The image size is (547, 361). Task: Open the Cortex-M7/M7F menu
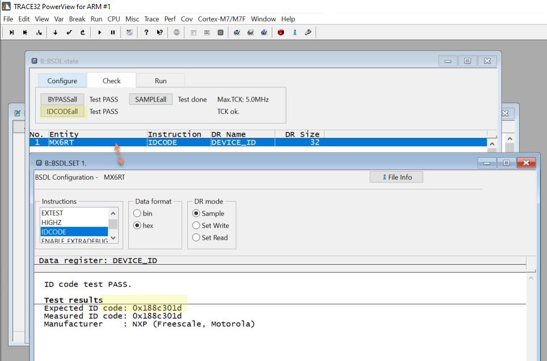[221, 19]
